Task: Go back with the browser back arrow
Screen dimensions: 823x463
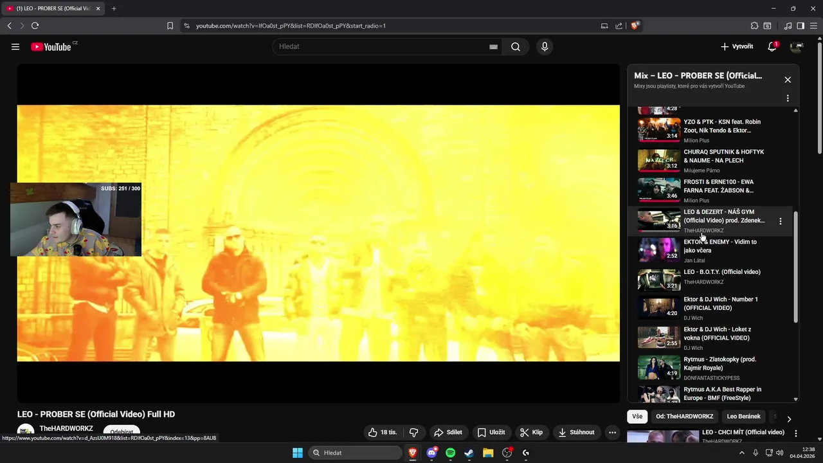Action: point(10,26)
